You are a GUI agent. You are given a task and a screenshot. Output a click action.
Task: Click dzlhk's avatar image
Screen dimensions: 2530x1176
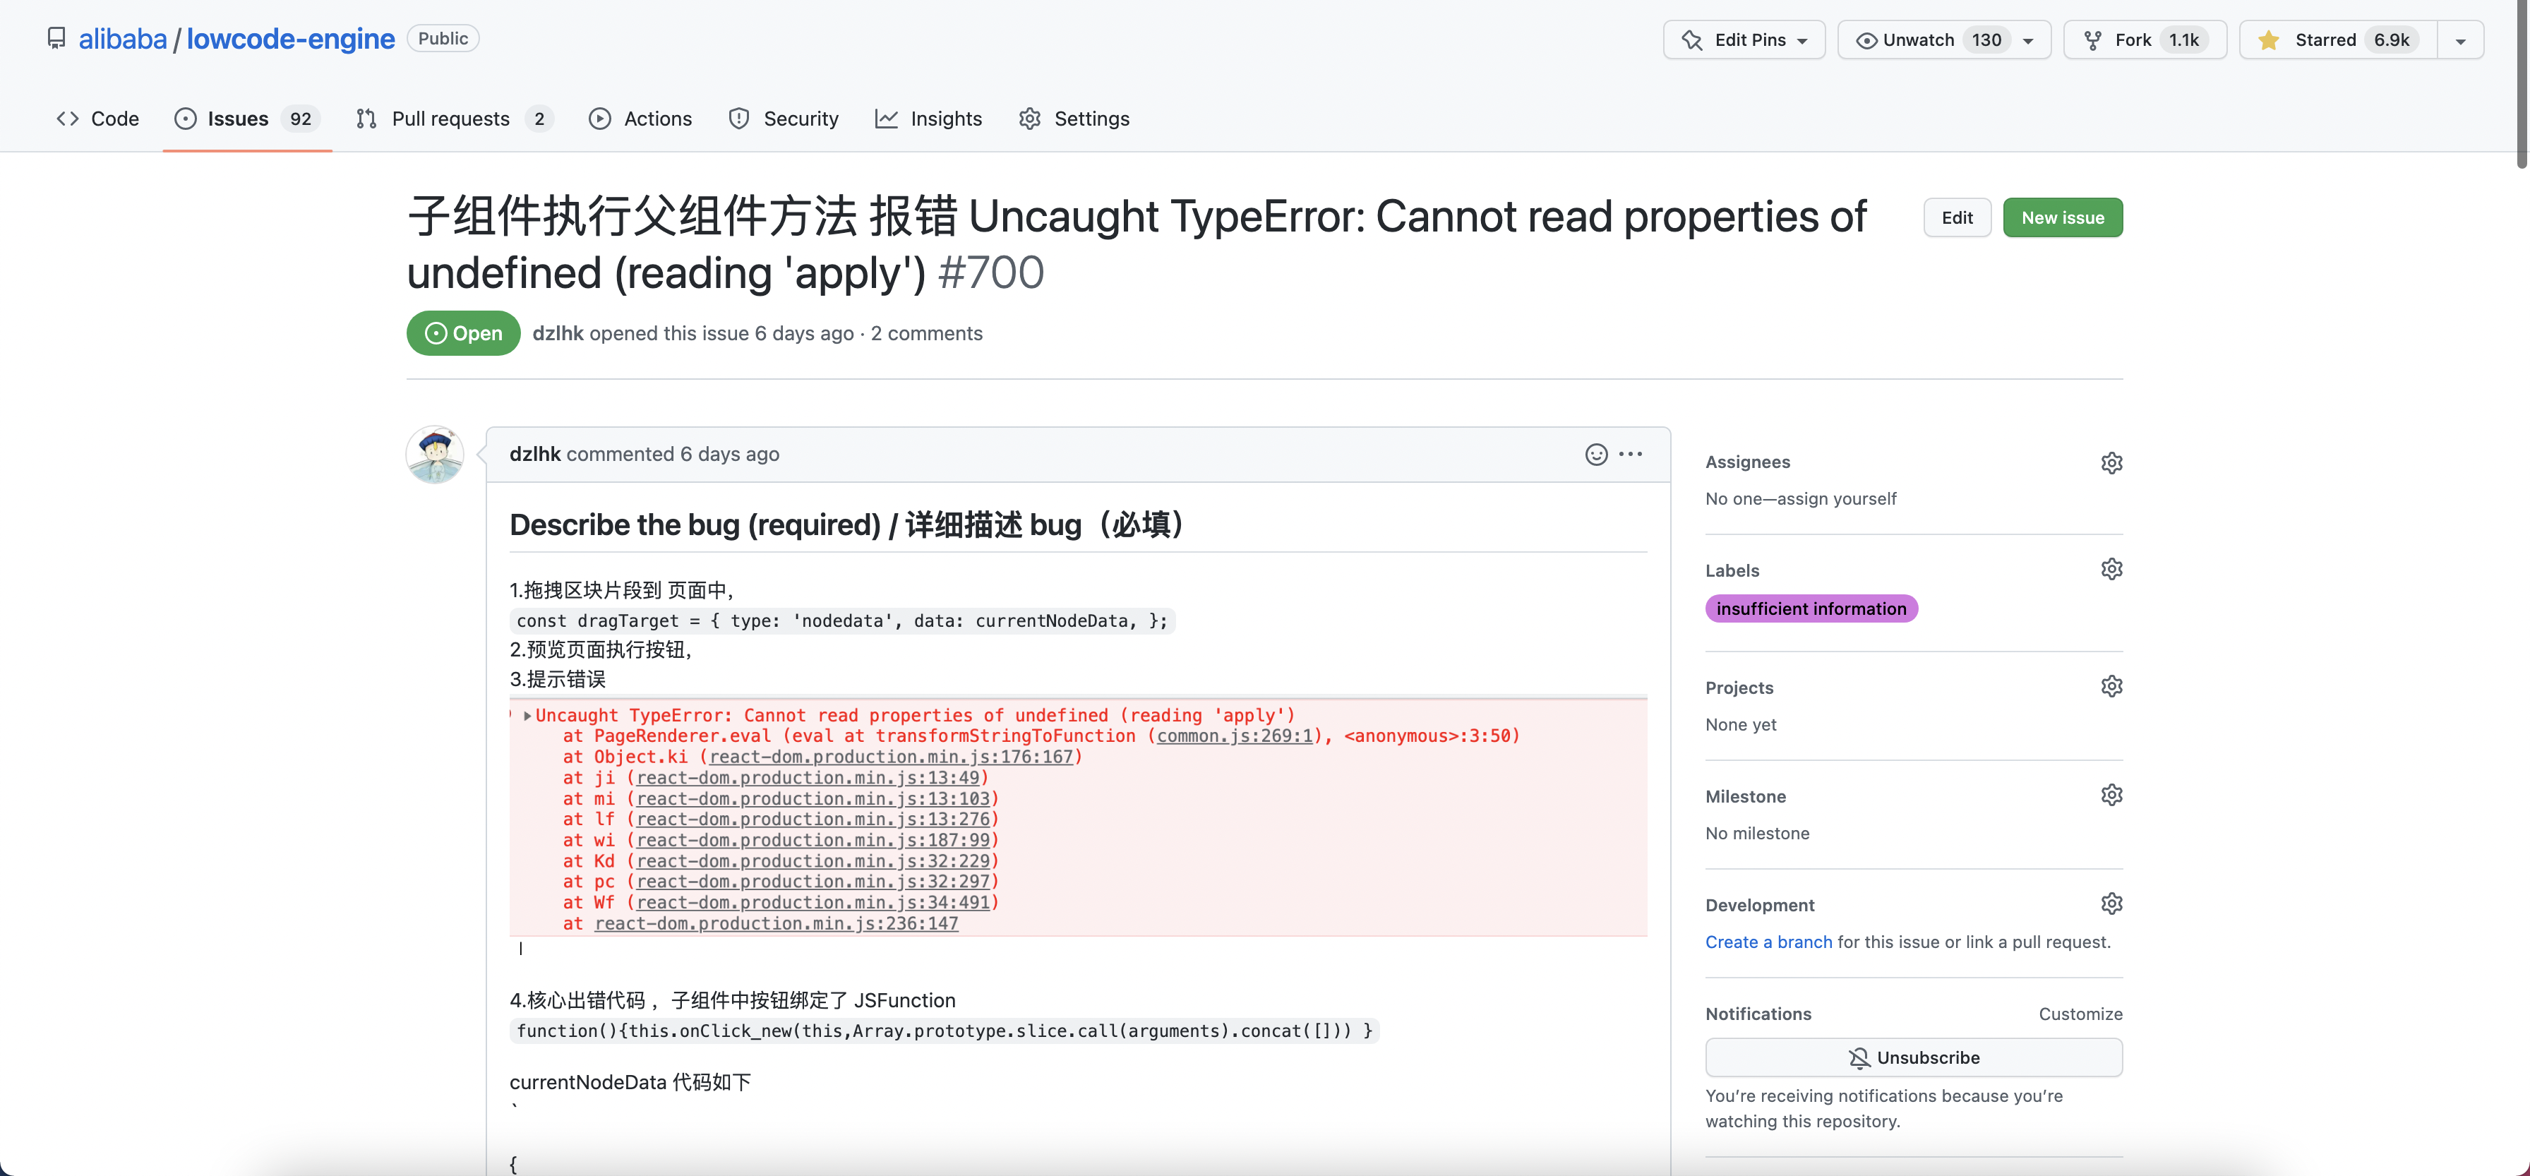click(x=435, y=455)
